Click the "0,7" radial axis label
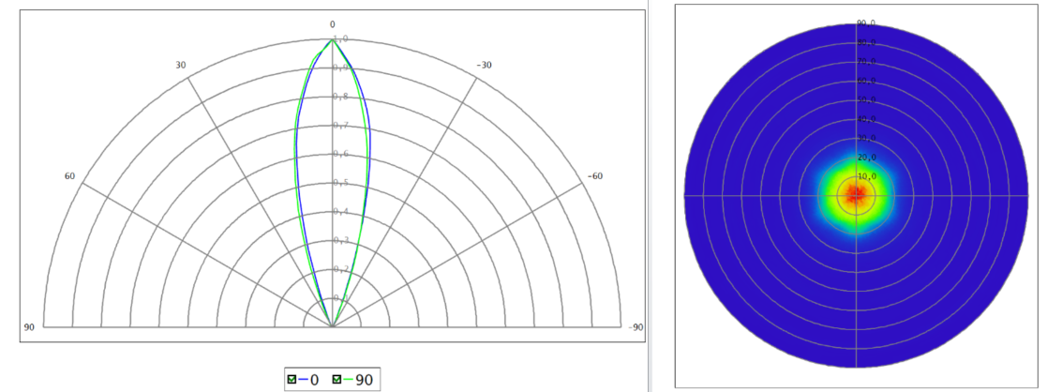This screenshot has width=1047, height=392. [340, 126]
